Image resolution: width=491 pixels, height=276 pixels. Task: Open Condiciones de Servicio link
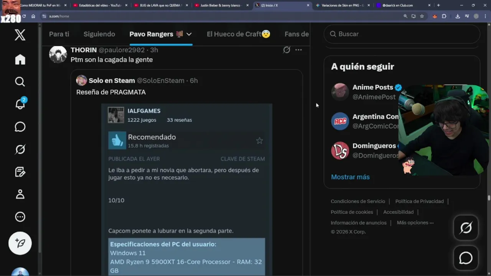pos(358,201)
